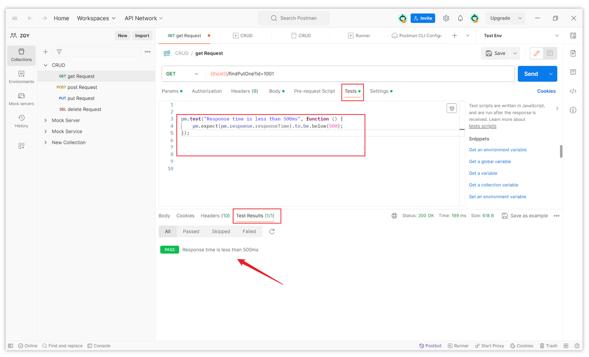Open the API Network dropdown
This screenshot has width=589, height=357.
(144, 18)
